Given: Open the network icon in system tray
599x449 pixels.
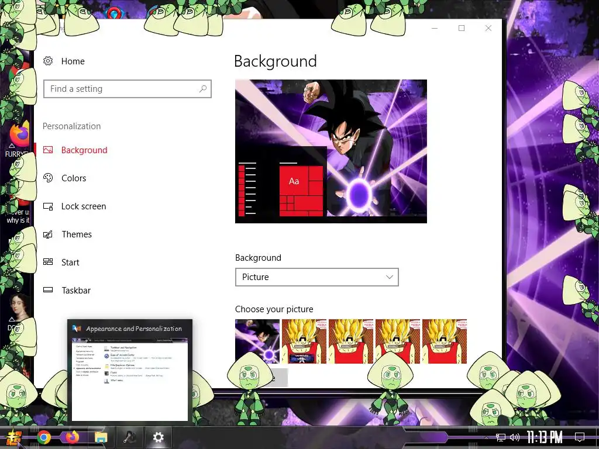Looking at the screenshot, I should (501, 437).
